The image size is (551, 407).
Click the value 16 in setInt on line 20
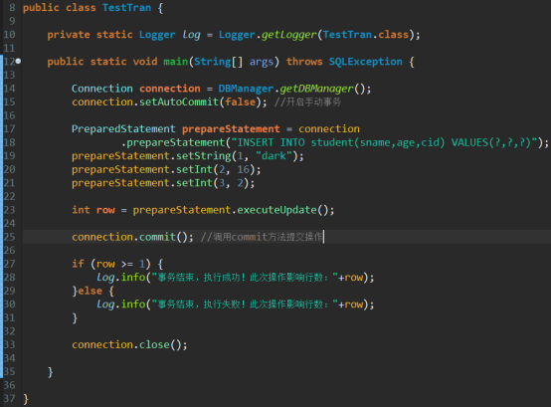coord(243,169)
